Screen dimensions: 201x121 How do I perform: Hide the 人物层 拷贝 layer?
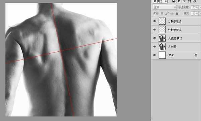pyautogui.click(x=154, y=38)
